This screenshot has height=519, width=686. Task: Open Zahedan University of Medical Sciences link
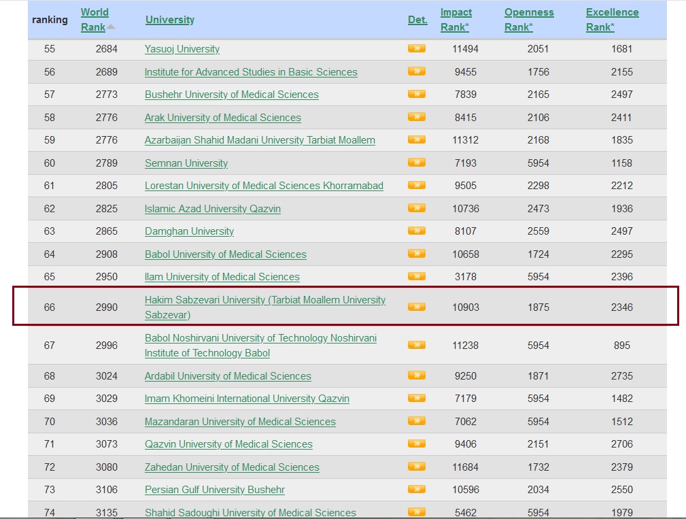coord(232,467)
